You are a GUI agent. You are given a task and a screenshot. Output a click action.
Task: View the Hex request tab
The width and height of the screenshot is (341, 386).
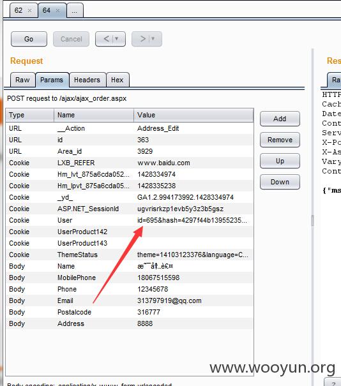(x=117, y=80)
